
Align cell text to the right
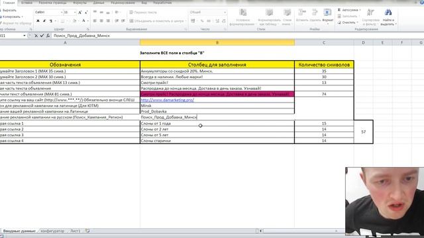[108, 20]
